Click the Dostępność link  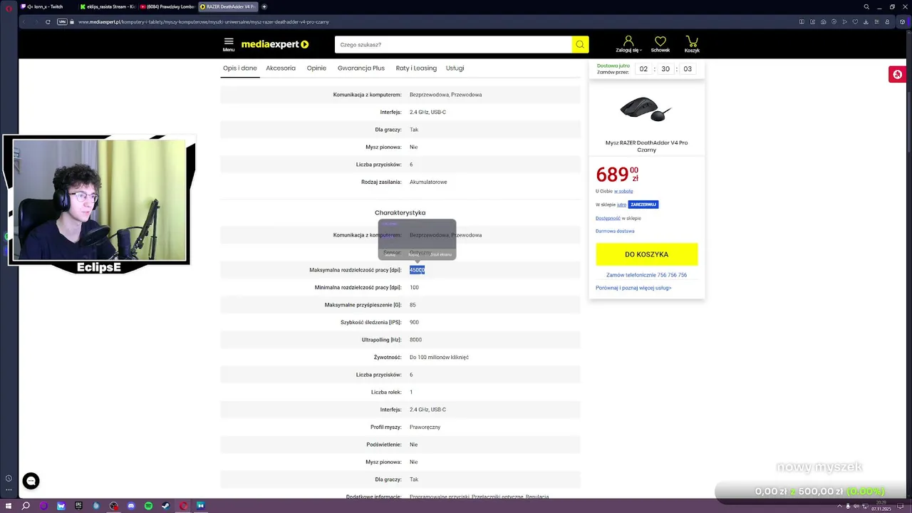point(608,218)
